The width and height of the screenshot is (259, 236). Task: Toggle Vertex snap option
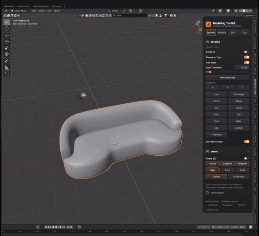pyautogui.click(x=212, y=164)
